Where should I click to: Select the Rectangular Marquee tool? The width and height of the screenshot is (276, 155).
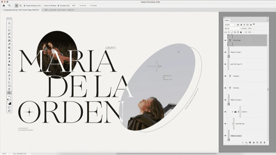pyautogui.click(x=9, y=27)
